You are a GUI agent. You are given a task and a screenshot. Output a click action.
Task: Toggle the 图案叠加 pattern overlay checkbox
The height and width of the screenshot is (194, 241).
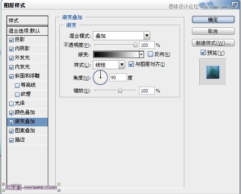(11, 131)
